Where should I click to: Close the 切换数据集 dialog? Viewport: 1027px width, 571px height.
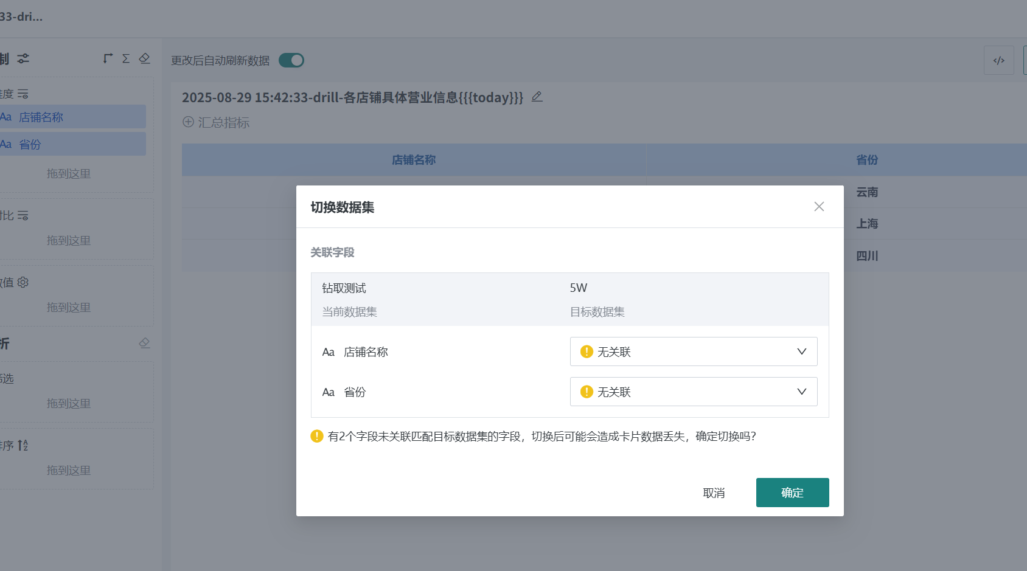tap(818, 207)
